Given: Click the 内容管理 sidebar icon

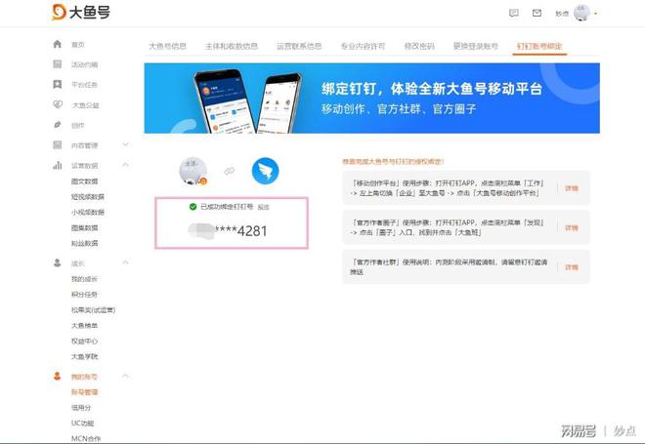Looking at the screenshot, I should pyautogui.click(x=58, y=144).
